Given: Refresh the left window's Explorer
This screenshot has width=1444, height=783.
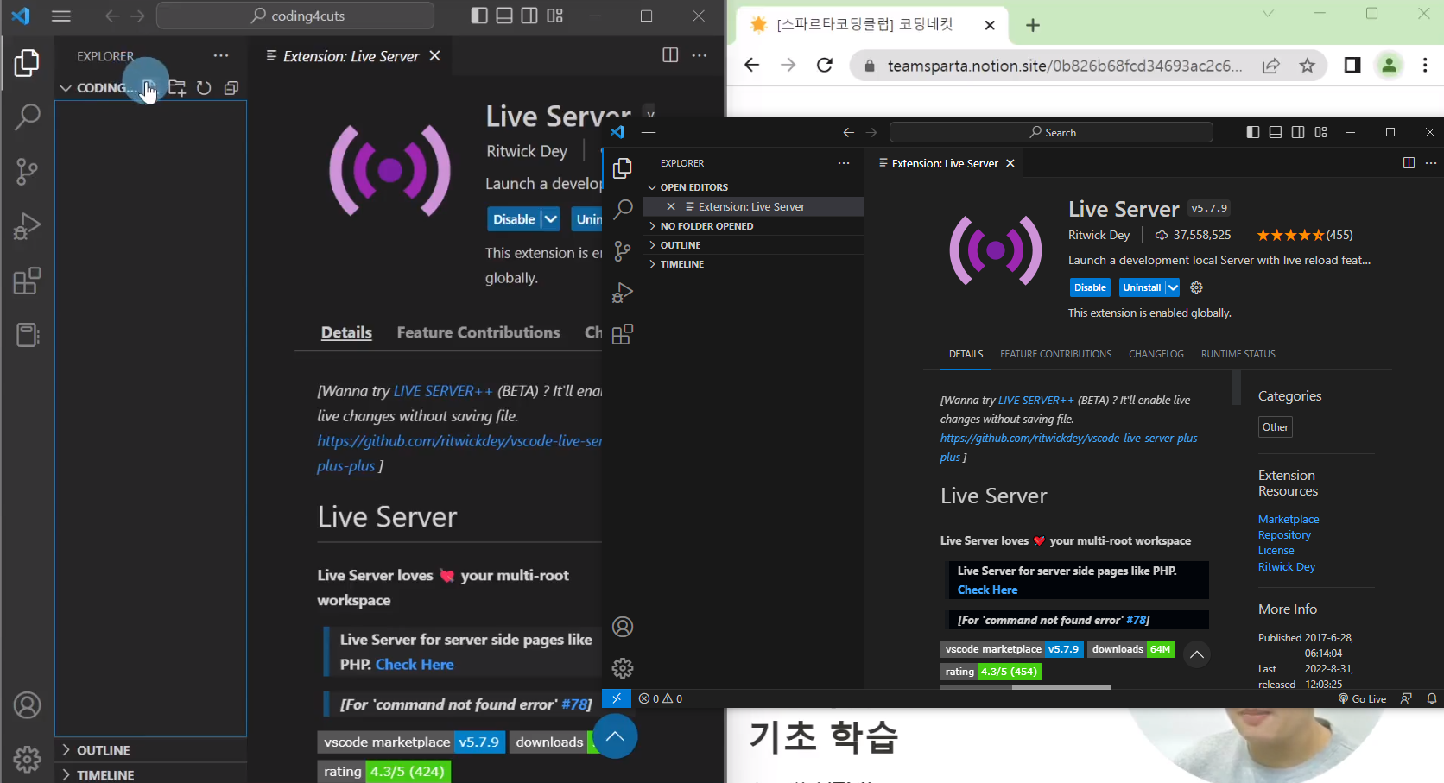Looking at the screenshot, I should point(204,88).
